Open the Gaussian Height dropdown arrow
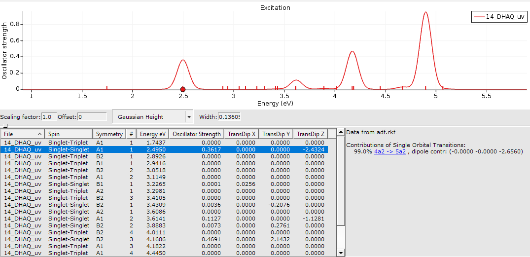The image size is (530, 257). (x=188, y=117)
